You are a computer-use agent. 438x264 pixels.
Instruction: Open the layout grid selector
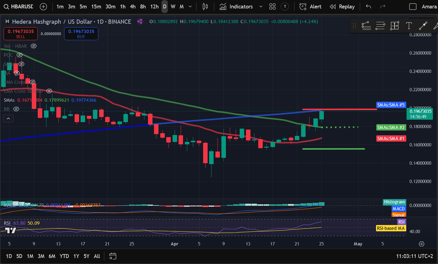tap(272, 7)
